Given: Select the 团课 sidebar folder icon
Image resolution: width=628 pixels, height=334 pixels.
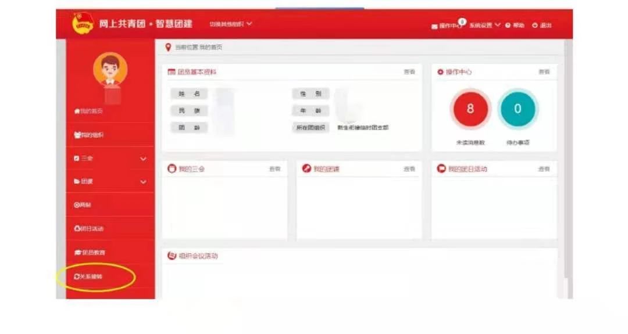Looking at the screenshot, I should coord(77,182).
